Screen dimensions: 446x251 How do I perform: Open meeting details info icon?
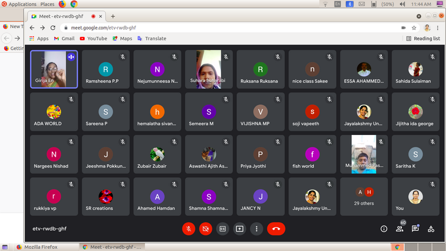click(x=384, y=229)
